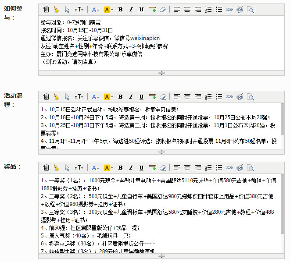
Task: Insert numbered list in 活动流程 editor
Action: (x=208, y=96)
